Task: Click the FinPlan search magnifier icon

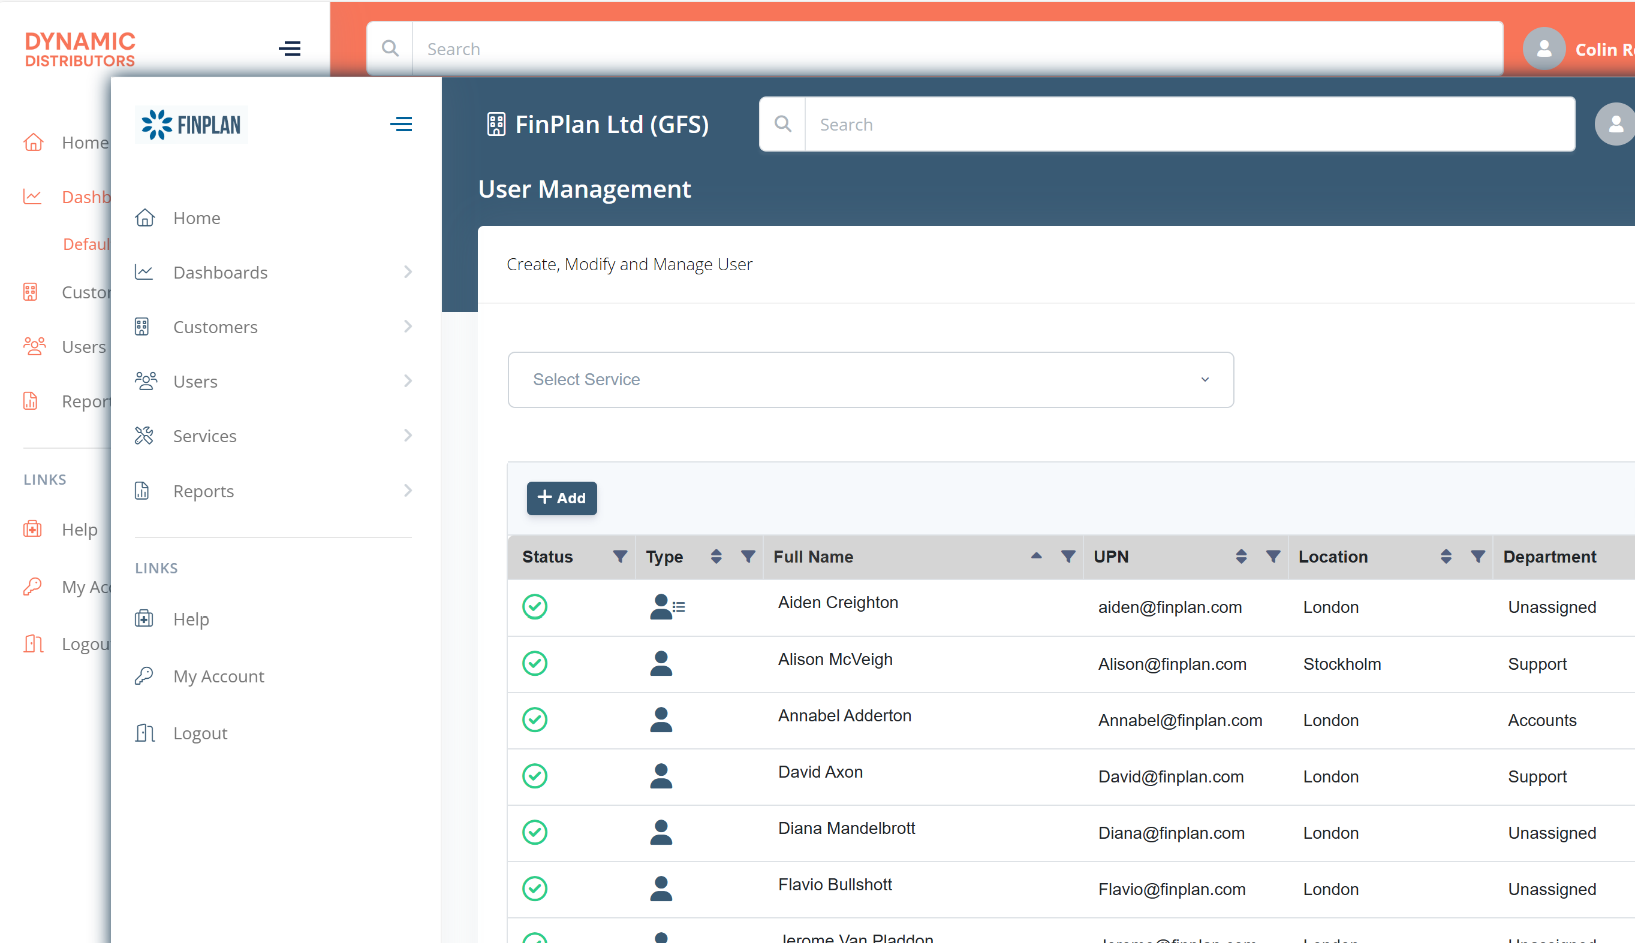Action: 783,123
